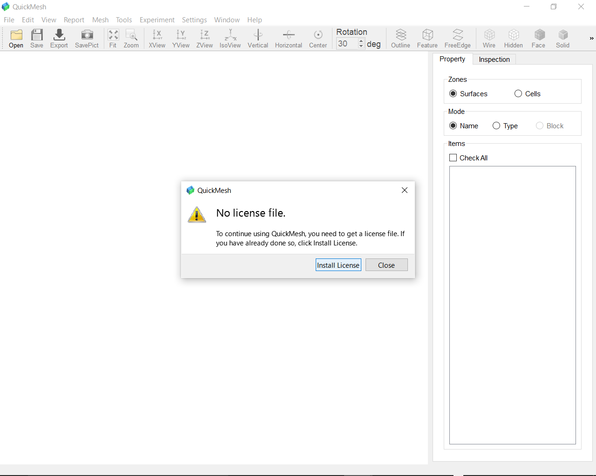The width and height of the screenshot is (596, 476).
Task: Decrease rotation angle with down arrow
Action: click(361, 46)
